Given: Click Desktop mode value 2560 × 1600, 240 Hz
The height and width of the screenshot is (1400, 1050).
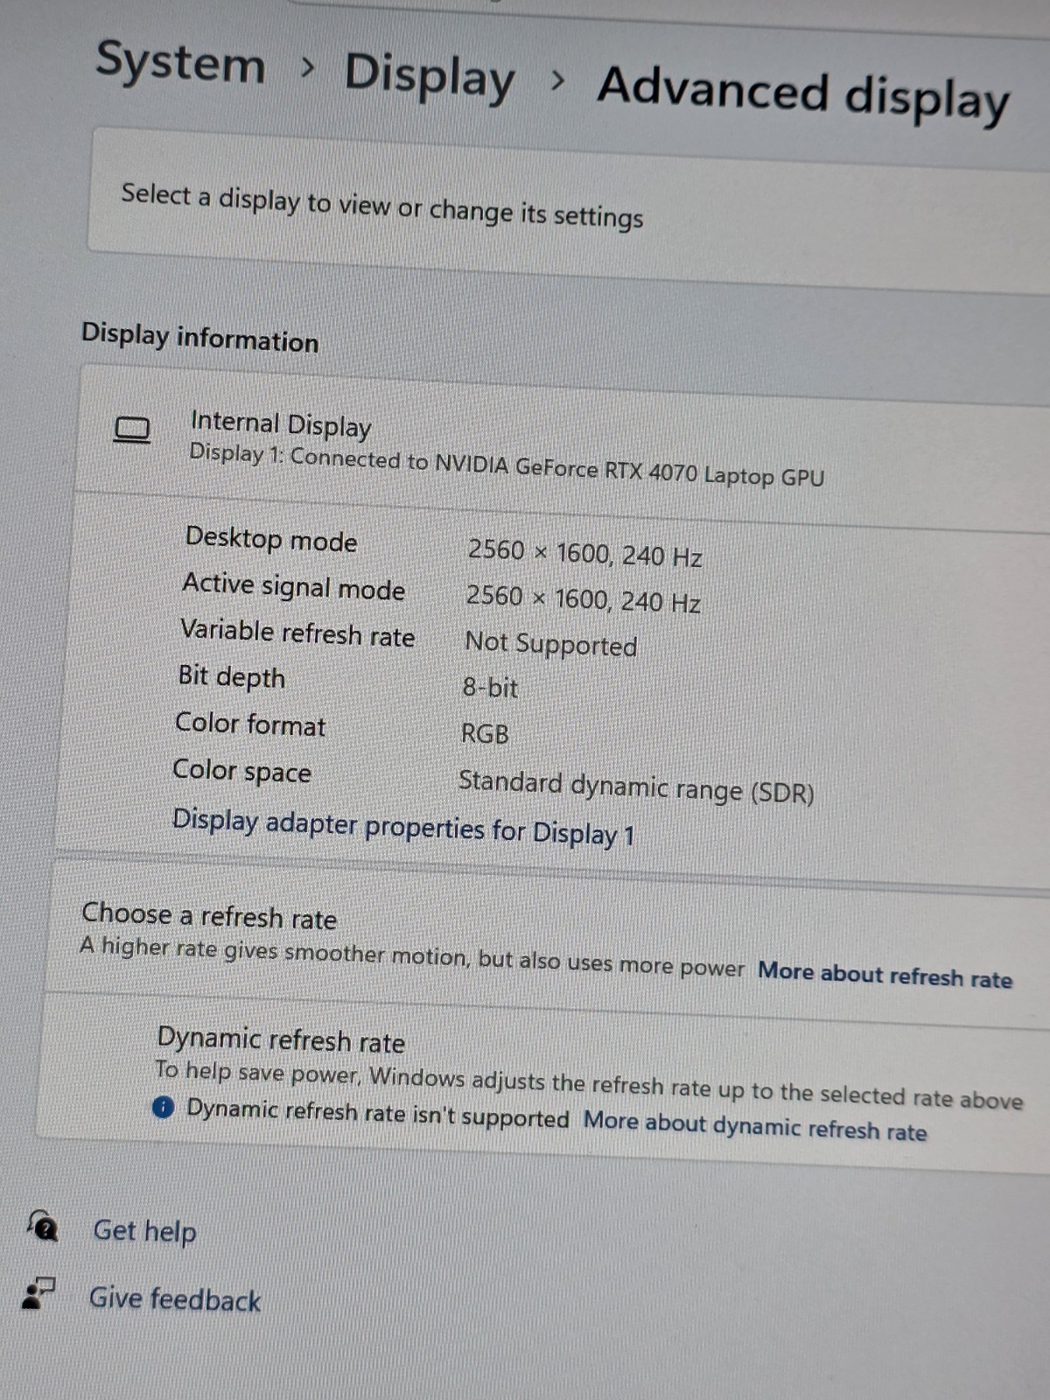Looking at the screenshot, I should coord(584,553).
